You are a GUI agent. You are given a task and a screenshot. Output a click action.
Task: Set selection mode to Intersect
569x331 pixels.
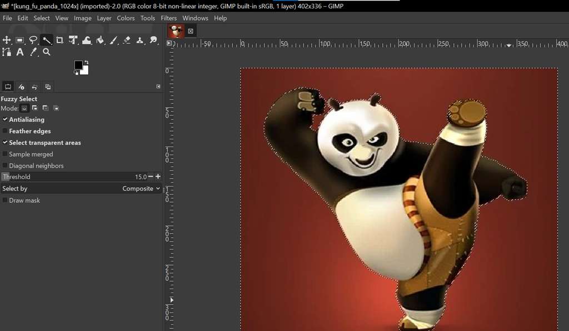point(56,108)
